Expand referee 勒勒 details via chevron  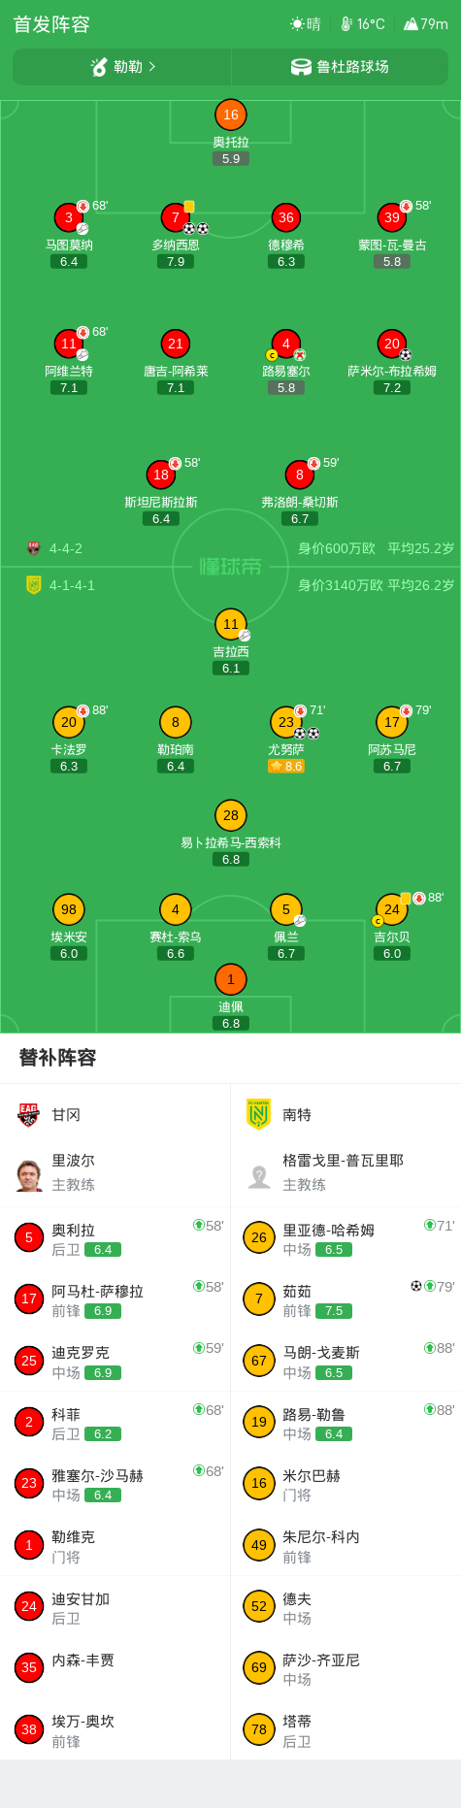point(152,67)
